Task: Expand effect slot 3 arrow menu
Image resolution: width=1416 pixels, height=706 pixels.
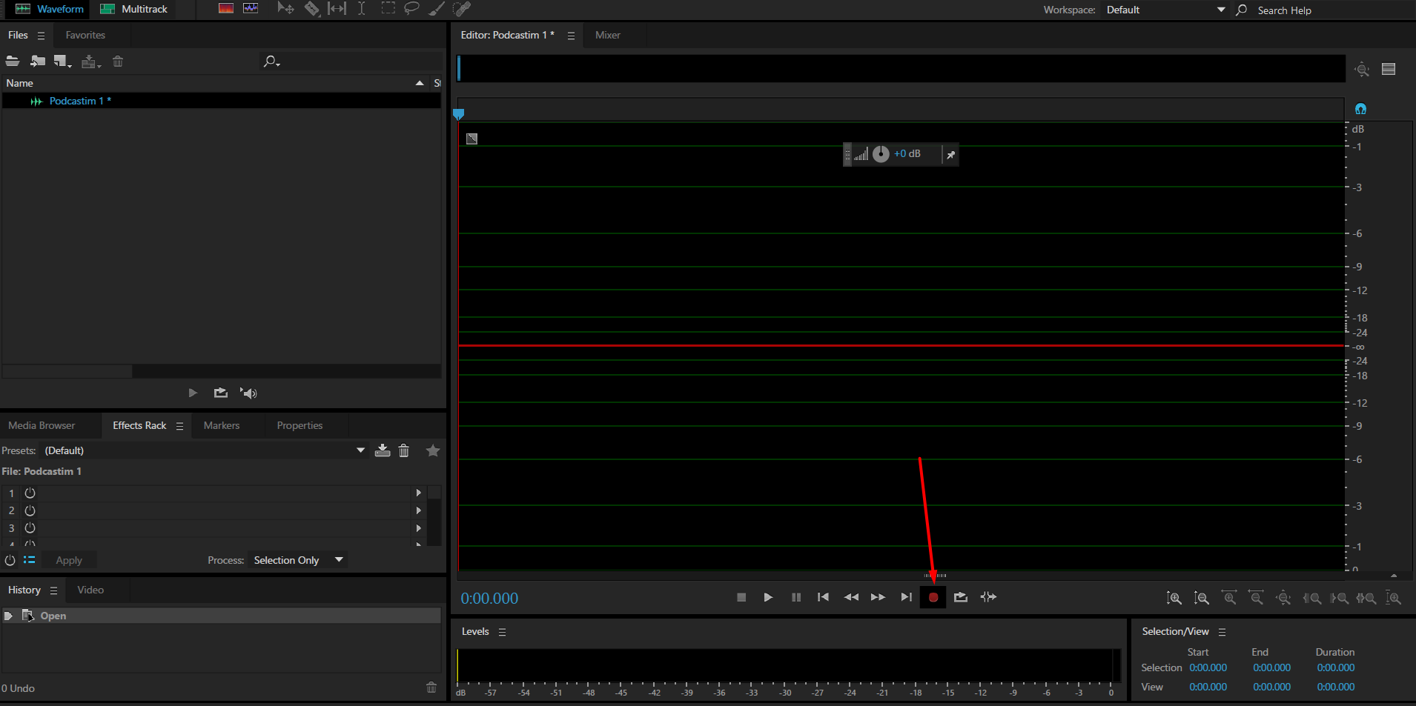Action: (x=419, y=528)
